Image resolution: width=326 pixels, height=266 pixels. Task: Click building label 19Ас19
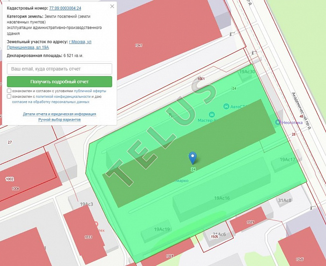point(162,229)
